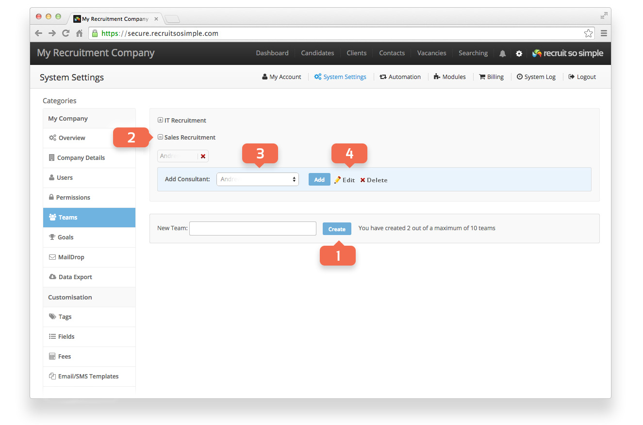Image resolution: width=643 pixels, height=425 pixels.
Task: Bookmark page with star icon
Action: 588,33
